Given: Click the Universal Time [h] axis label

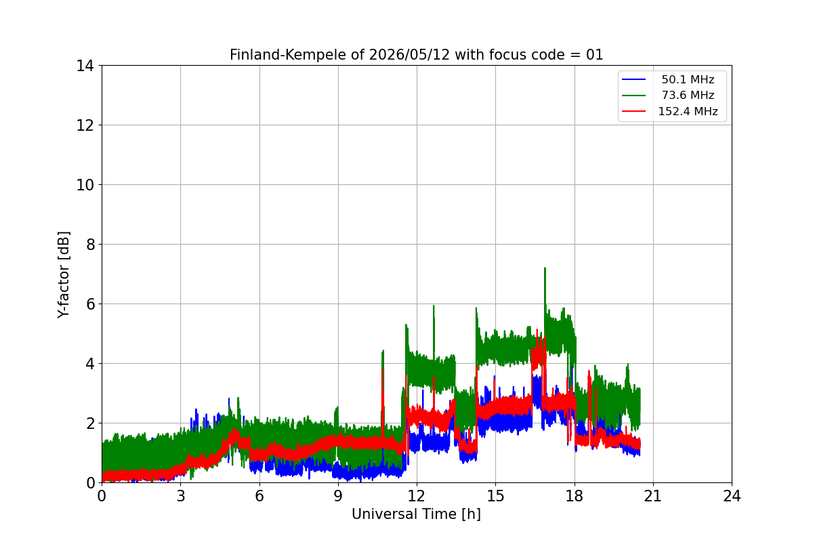Looking at the screenshot, I should (416, 514).
